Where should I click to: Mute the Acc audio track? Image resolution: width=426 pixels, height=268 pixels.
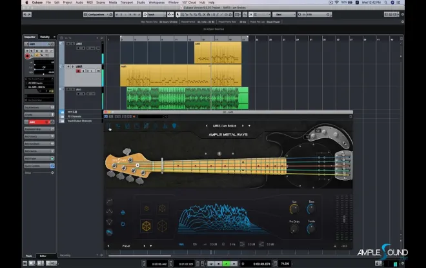click(68, 89)
